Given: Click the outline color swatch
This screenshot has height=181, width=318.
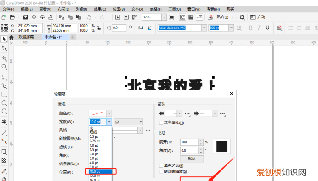Looking at the screenshot, I should (x=97, y=113).
